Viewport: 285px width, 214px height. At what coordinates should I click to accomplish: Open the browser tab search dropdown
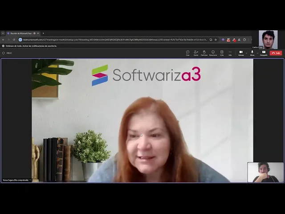(3, 33)
